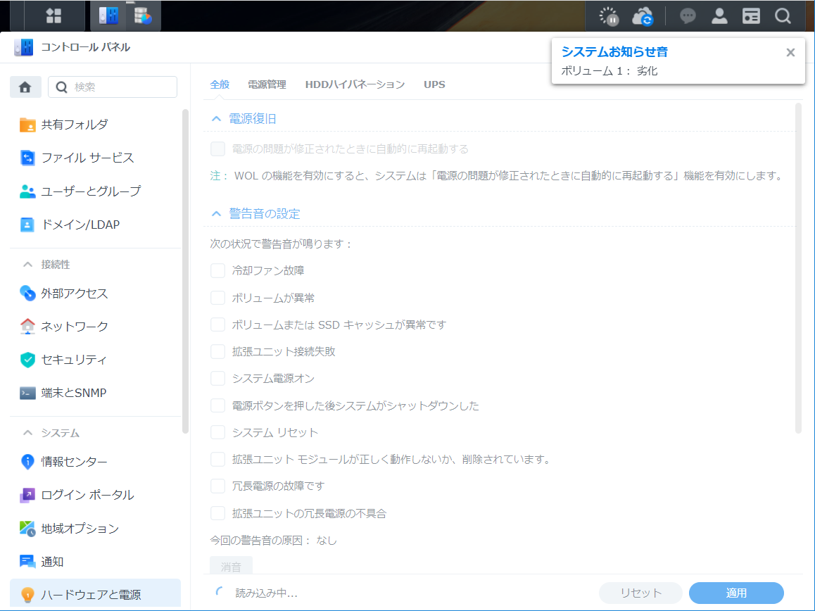
Task: Open the paused background tasks icon
Action: (x=609, y=16)
